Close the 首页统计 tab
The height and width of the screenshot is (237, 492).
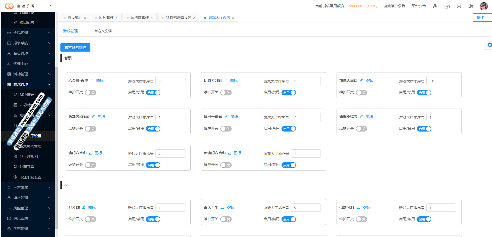click(x=85, y=18)
